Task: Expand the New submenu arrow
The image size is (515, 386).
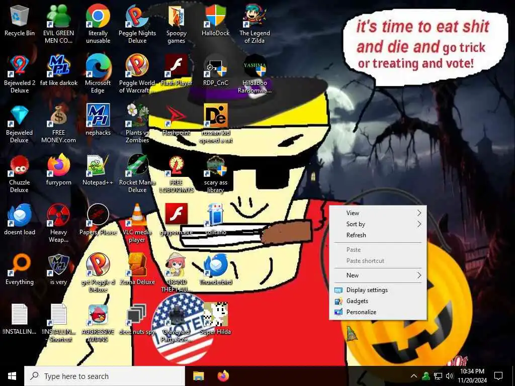Action: tap(419, 275)
